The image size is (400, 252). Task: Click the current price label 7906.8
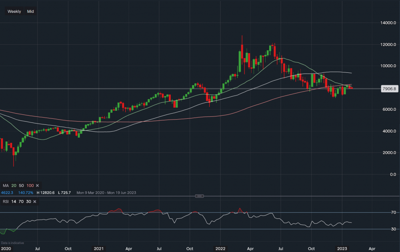[x=389, y=88]
